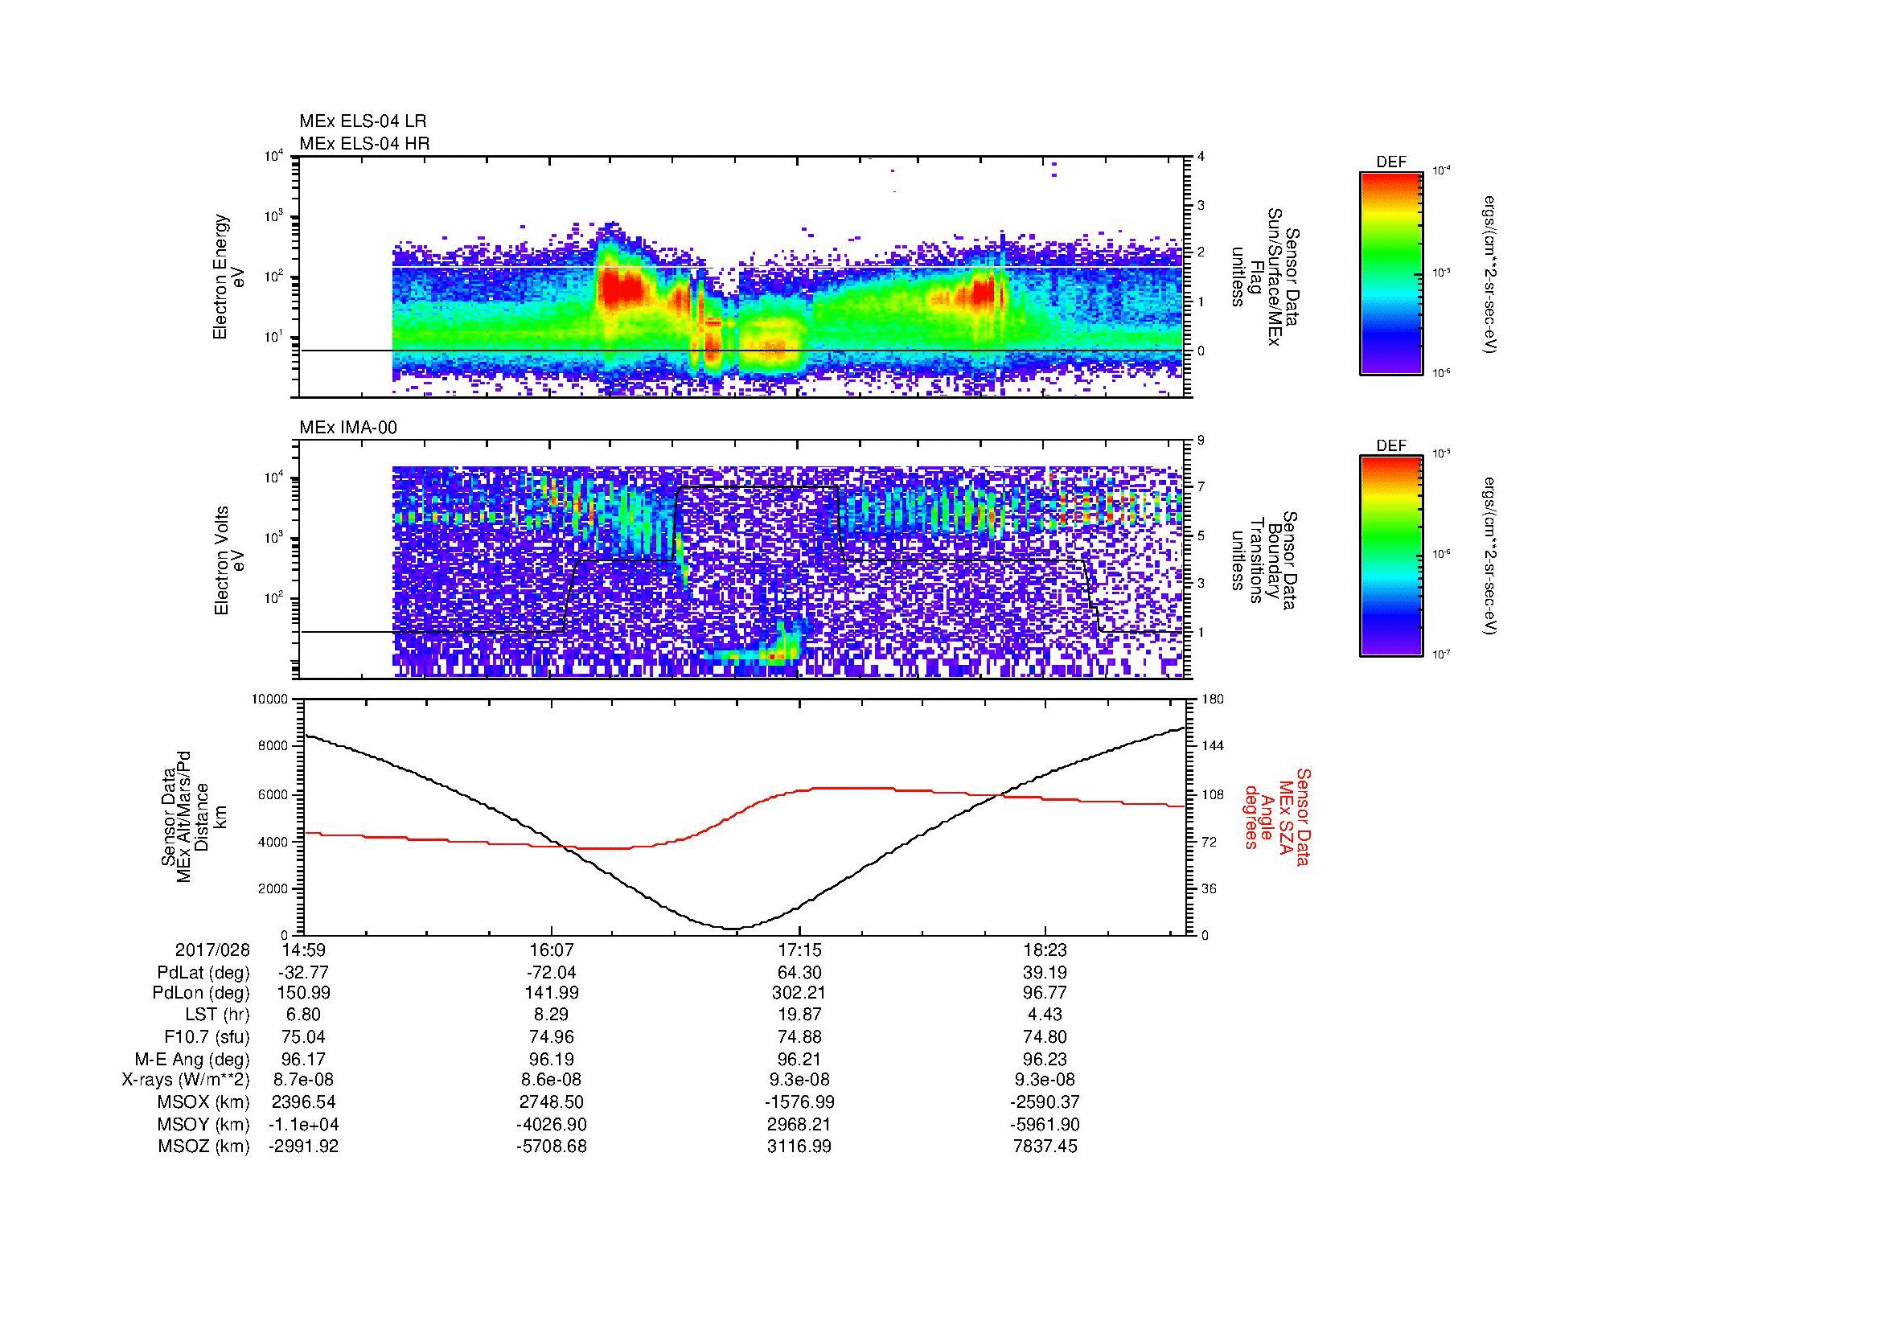Click the LST value 6.80
The height and width of the screenshot is (1329, 1881).
(303, 1015)
